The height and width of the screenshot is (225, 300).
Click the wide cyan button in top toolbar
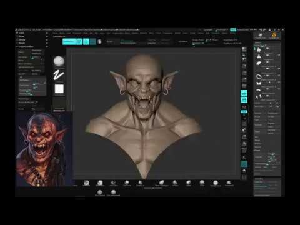69,42
